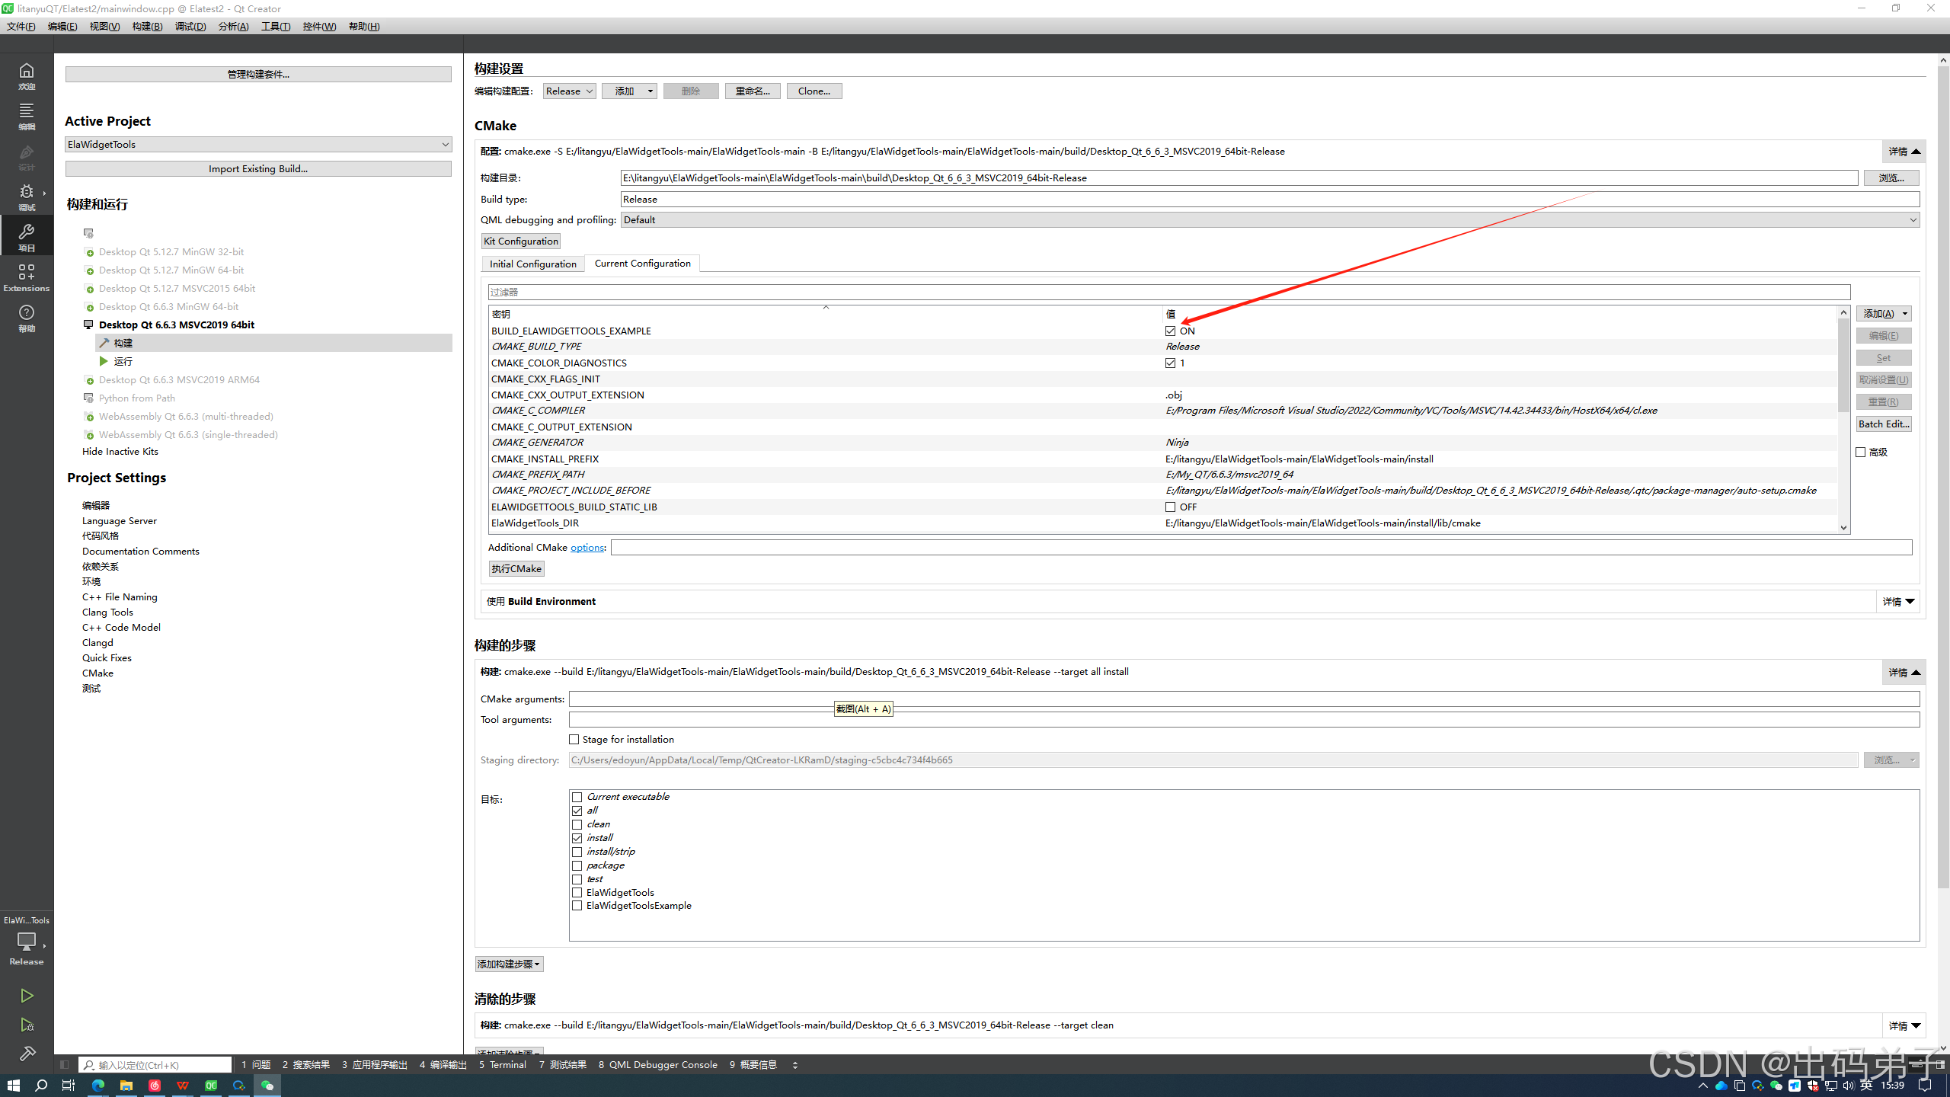Check the ElaWidgetToolsExample target
Viewport: 1950px width, 1097px height.
point(577,906)
